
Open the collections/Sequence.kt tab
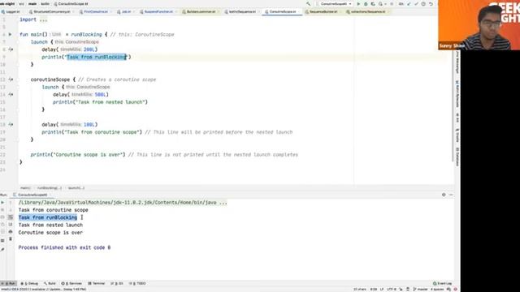[367, 11]
